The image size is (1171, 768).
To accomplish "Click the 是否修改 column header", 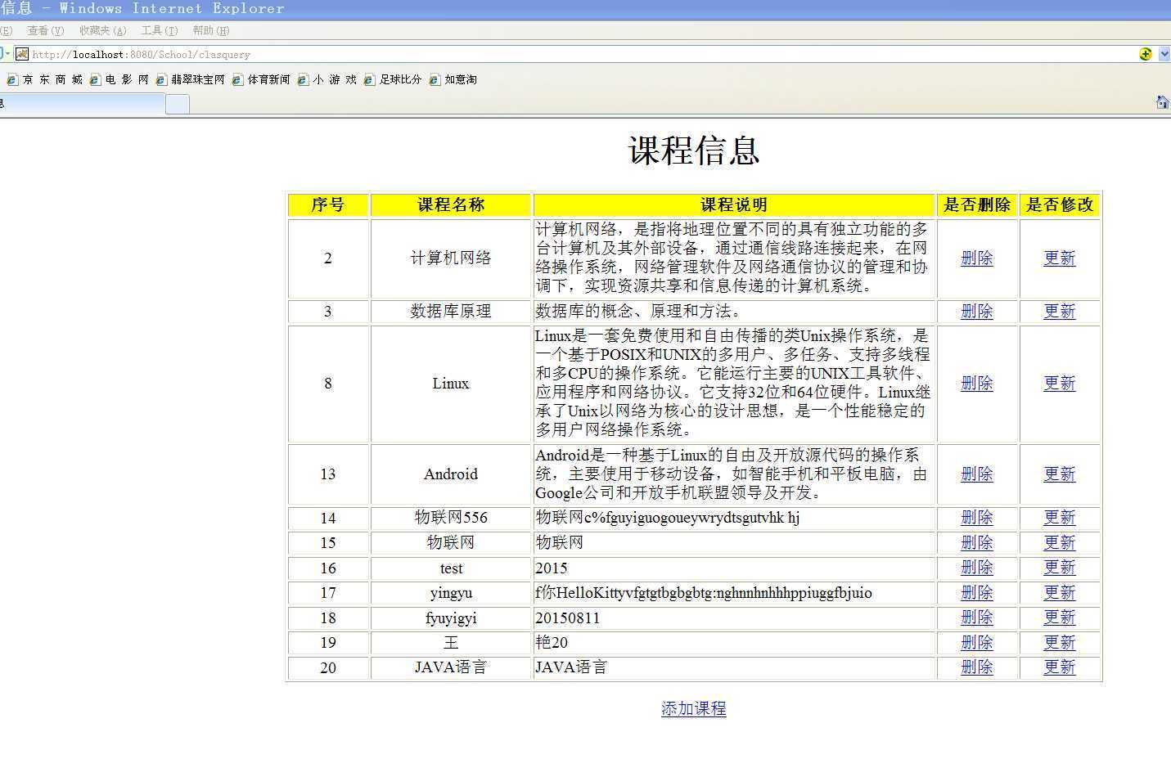I will pos(1060,205).
